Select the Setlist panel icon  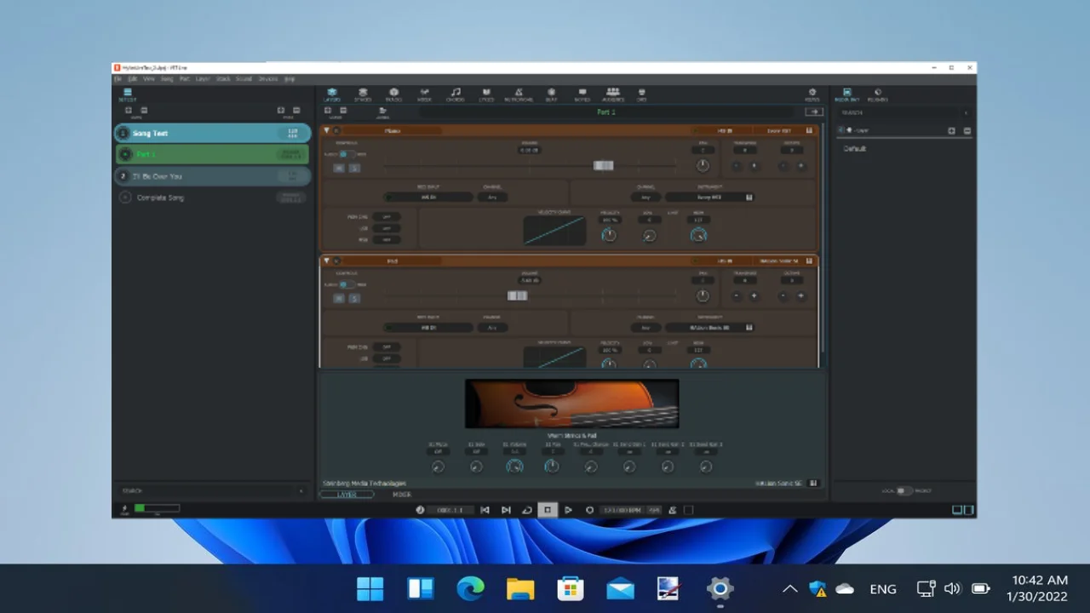tap(127, 95)
